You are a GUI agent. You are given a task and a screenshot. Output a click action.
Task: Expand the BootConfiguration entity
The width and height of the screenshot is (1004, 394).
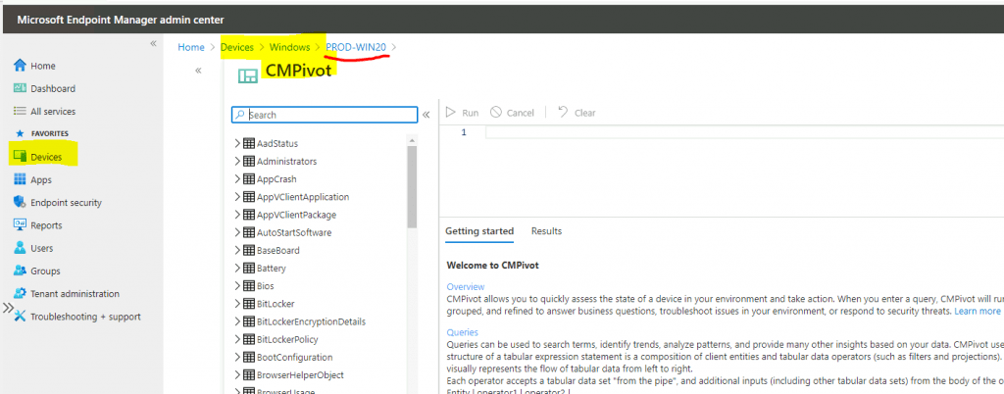[237, 357]
